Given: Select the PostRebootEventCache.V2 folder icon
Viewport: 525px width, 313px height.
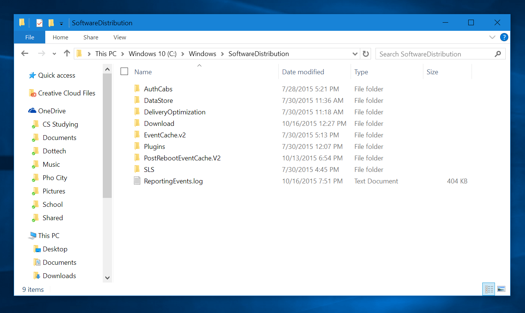Looking at the screenshot, I should [137, 157].
